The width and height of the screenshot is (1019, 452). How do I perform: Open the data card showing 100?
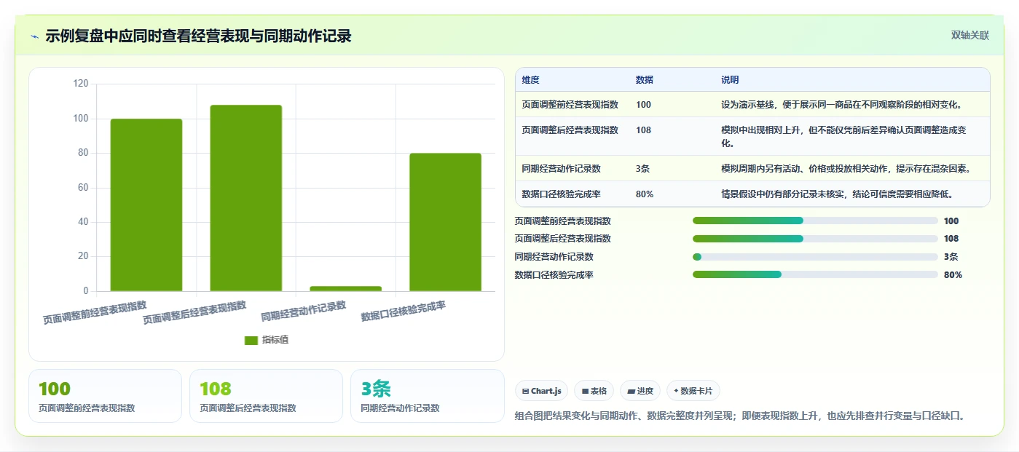coord(105,396)
